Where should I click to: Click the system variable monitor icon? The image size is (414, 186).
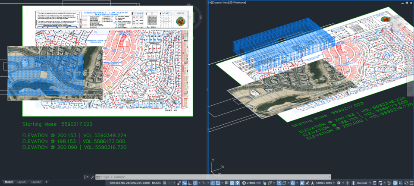pos(401,183)
